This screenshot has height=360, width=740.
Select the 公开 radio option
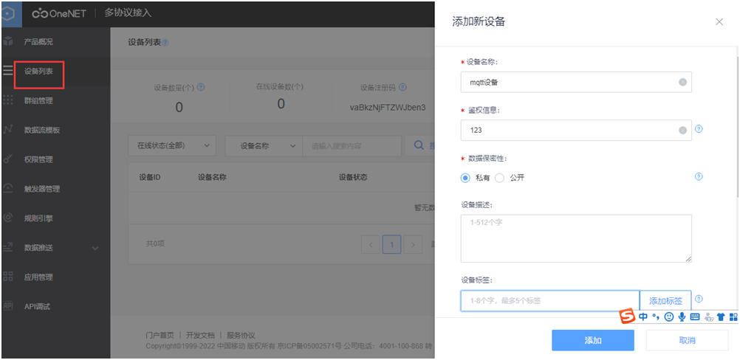click(499, 178)
